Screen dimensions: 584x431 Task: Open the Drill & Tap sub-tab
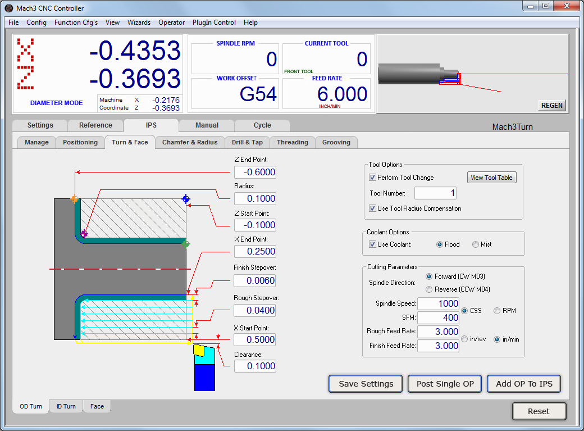[x=247, y=142]
